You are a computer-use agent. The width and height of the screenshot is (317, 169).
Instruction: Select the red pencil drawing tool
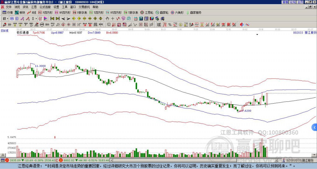[4, 25]
